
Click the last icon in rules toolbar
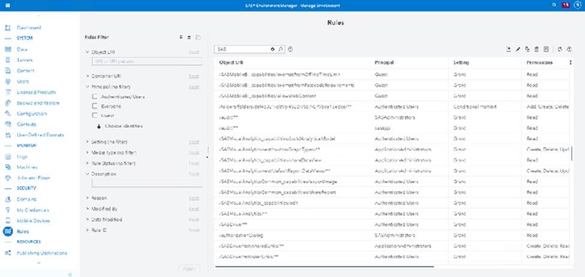coord(569,49)
